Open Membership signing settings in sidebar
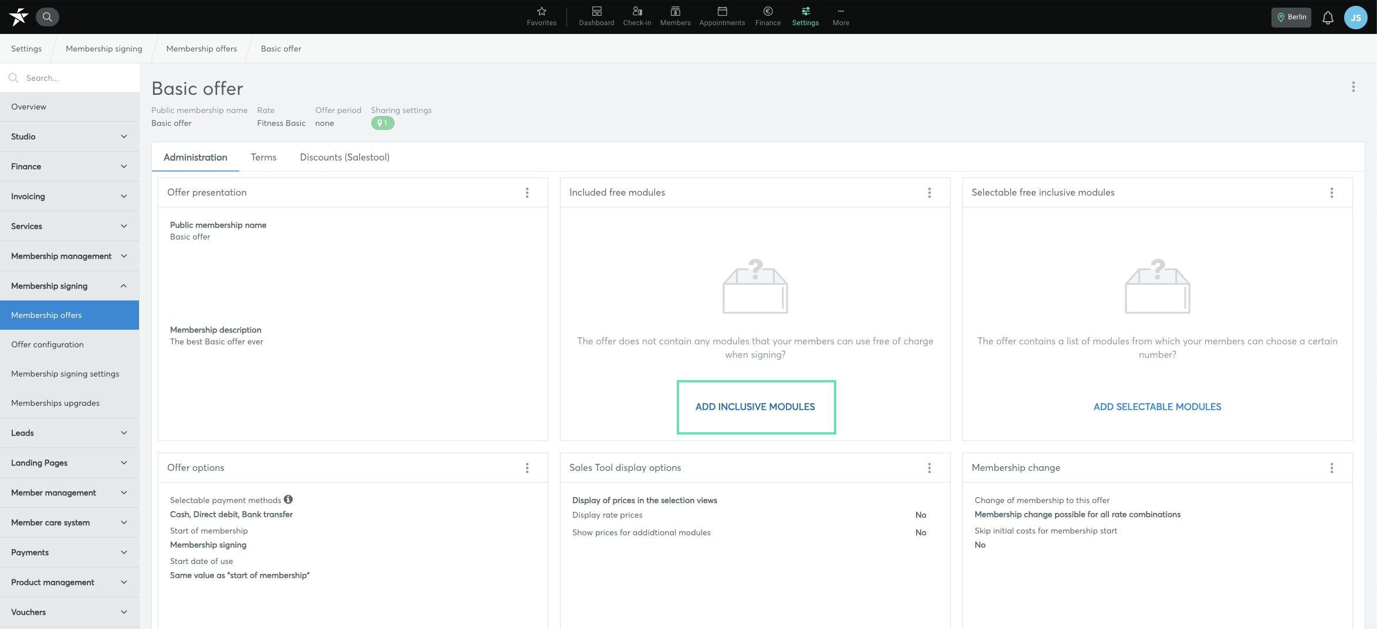The height and width of the screenshot is (629, 1377). point(70,374)
